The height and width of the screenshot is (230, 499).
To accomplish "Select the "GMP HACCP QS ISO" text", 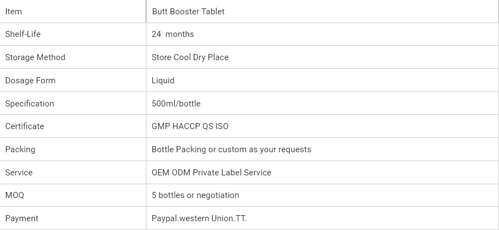I will tap(190, 126).
